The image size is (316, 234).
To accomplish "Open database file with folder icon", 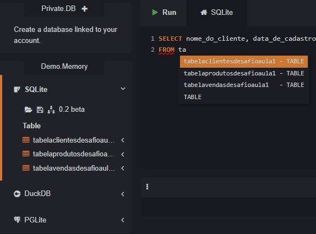I will point(28,110).
